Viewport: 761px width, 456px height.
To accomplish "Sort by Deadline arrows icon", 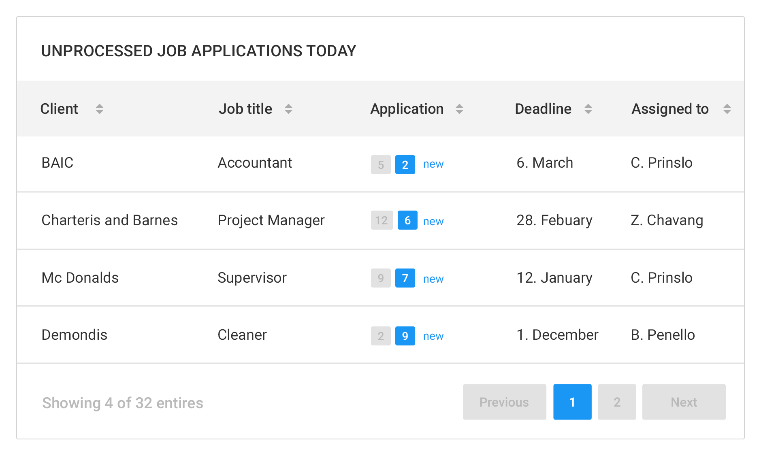I will 588,109.
